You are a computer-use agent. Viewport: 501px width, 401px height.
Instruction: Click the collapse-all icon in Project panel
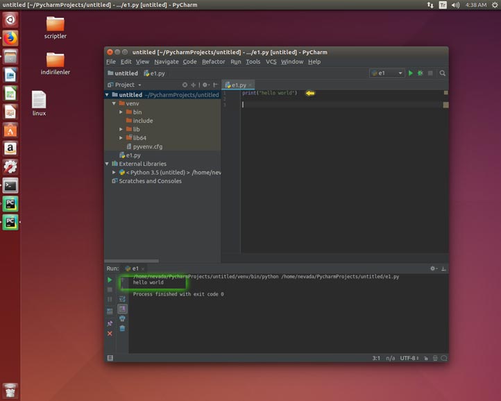point(194,85)
